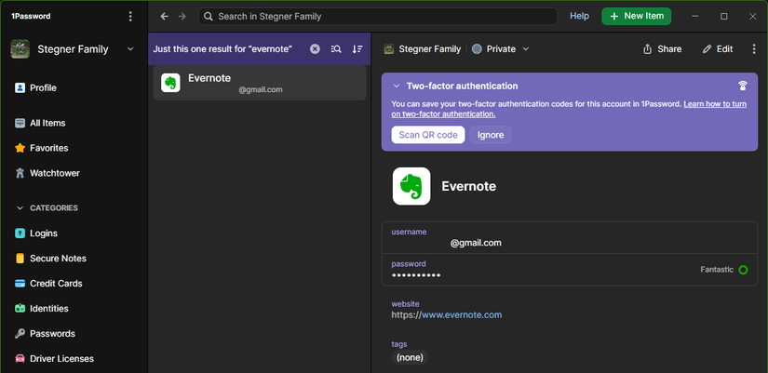Collapse the Two-factor authentication banner
The image size is (768, 373).
click(397, 87)
